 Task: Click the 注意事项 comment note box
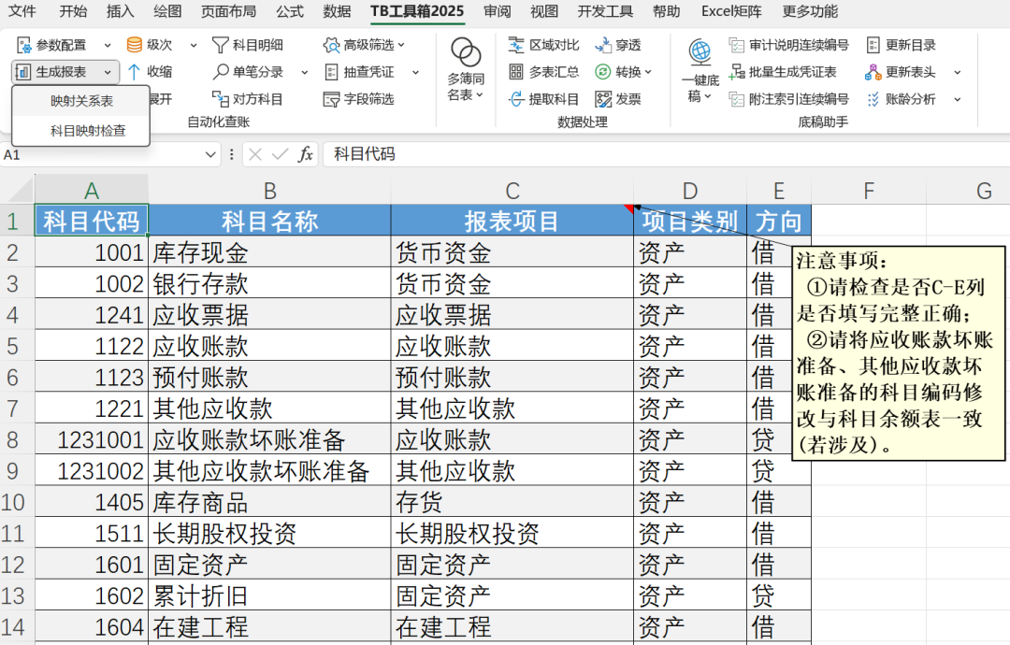click(x=899, y=353)
